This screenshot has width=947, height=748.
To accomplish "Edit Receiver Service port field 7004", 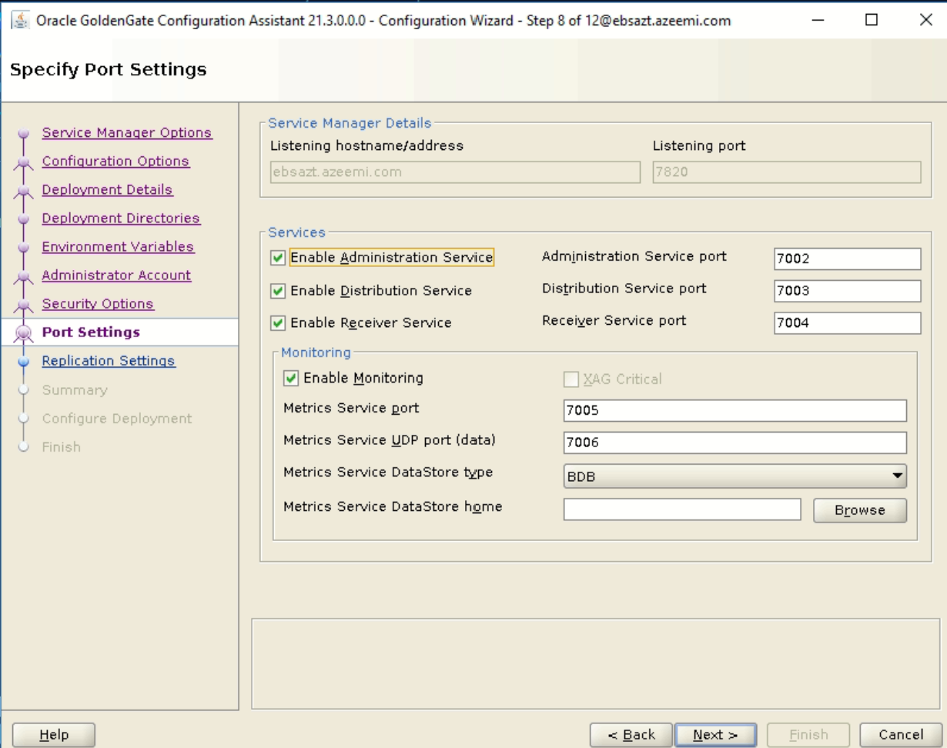I will [848, 323].
